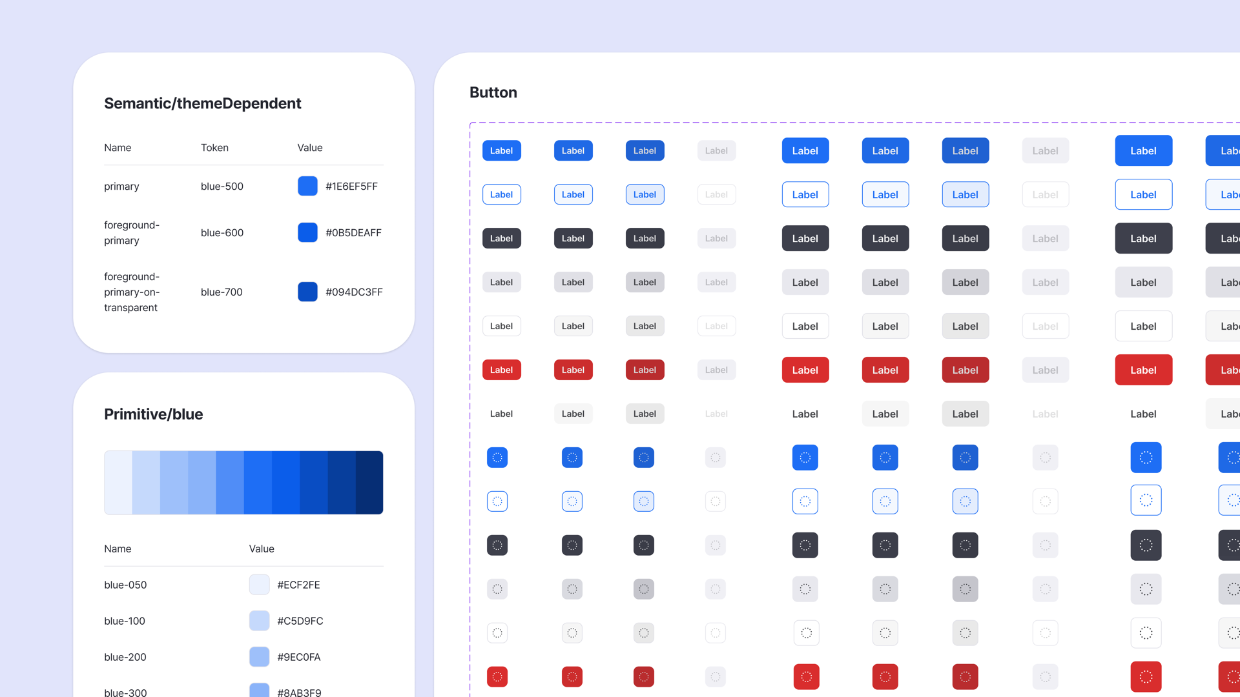Click the "blue-050" name cell
The height and width of the screenshot is (697, 1240).
[125, 585]
